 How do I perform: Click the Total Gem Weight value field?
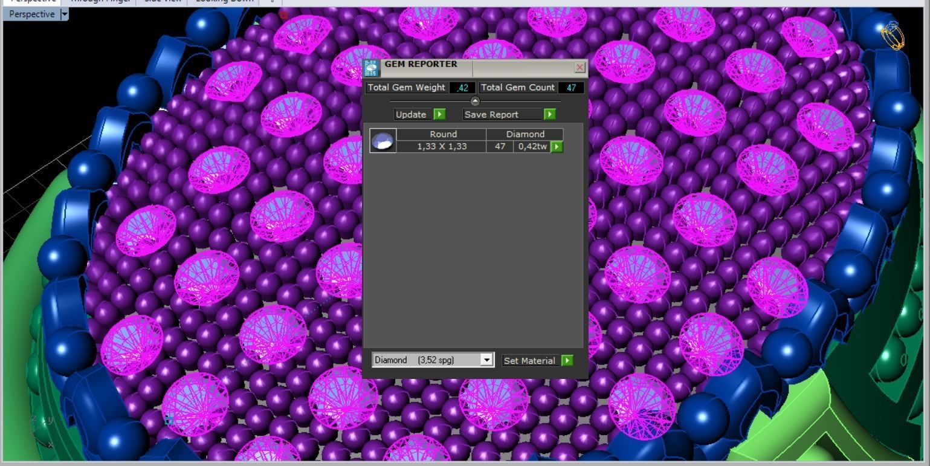click(x=462, y=88)
